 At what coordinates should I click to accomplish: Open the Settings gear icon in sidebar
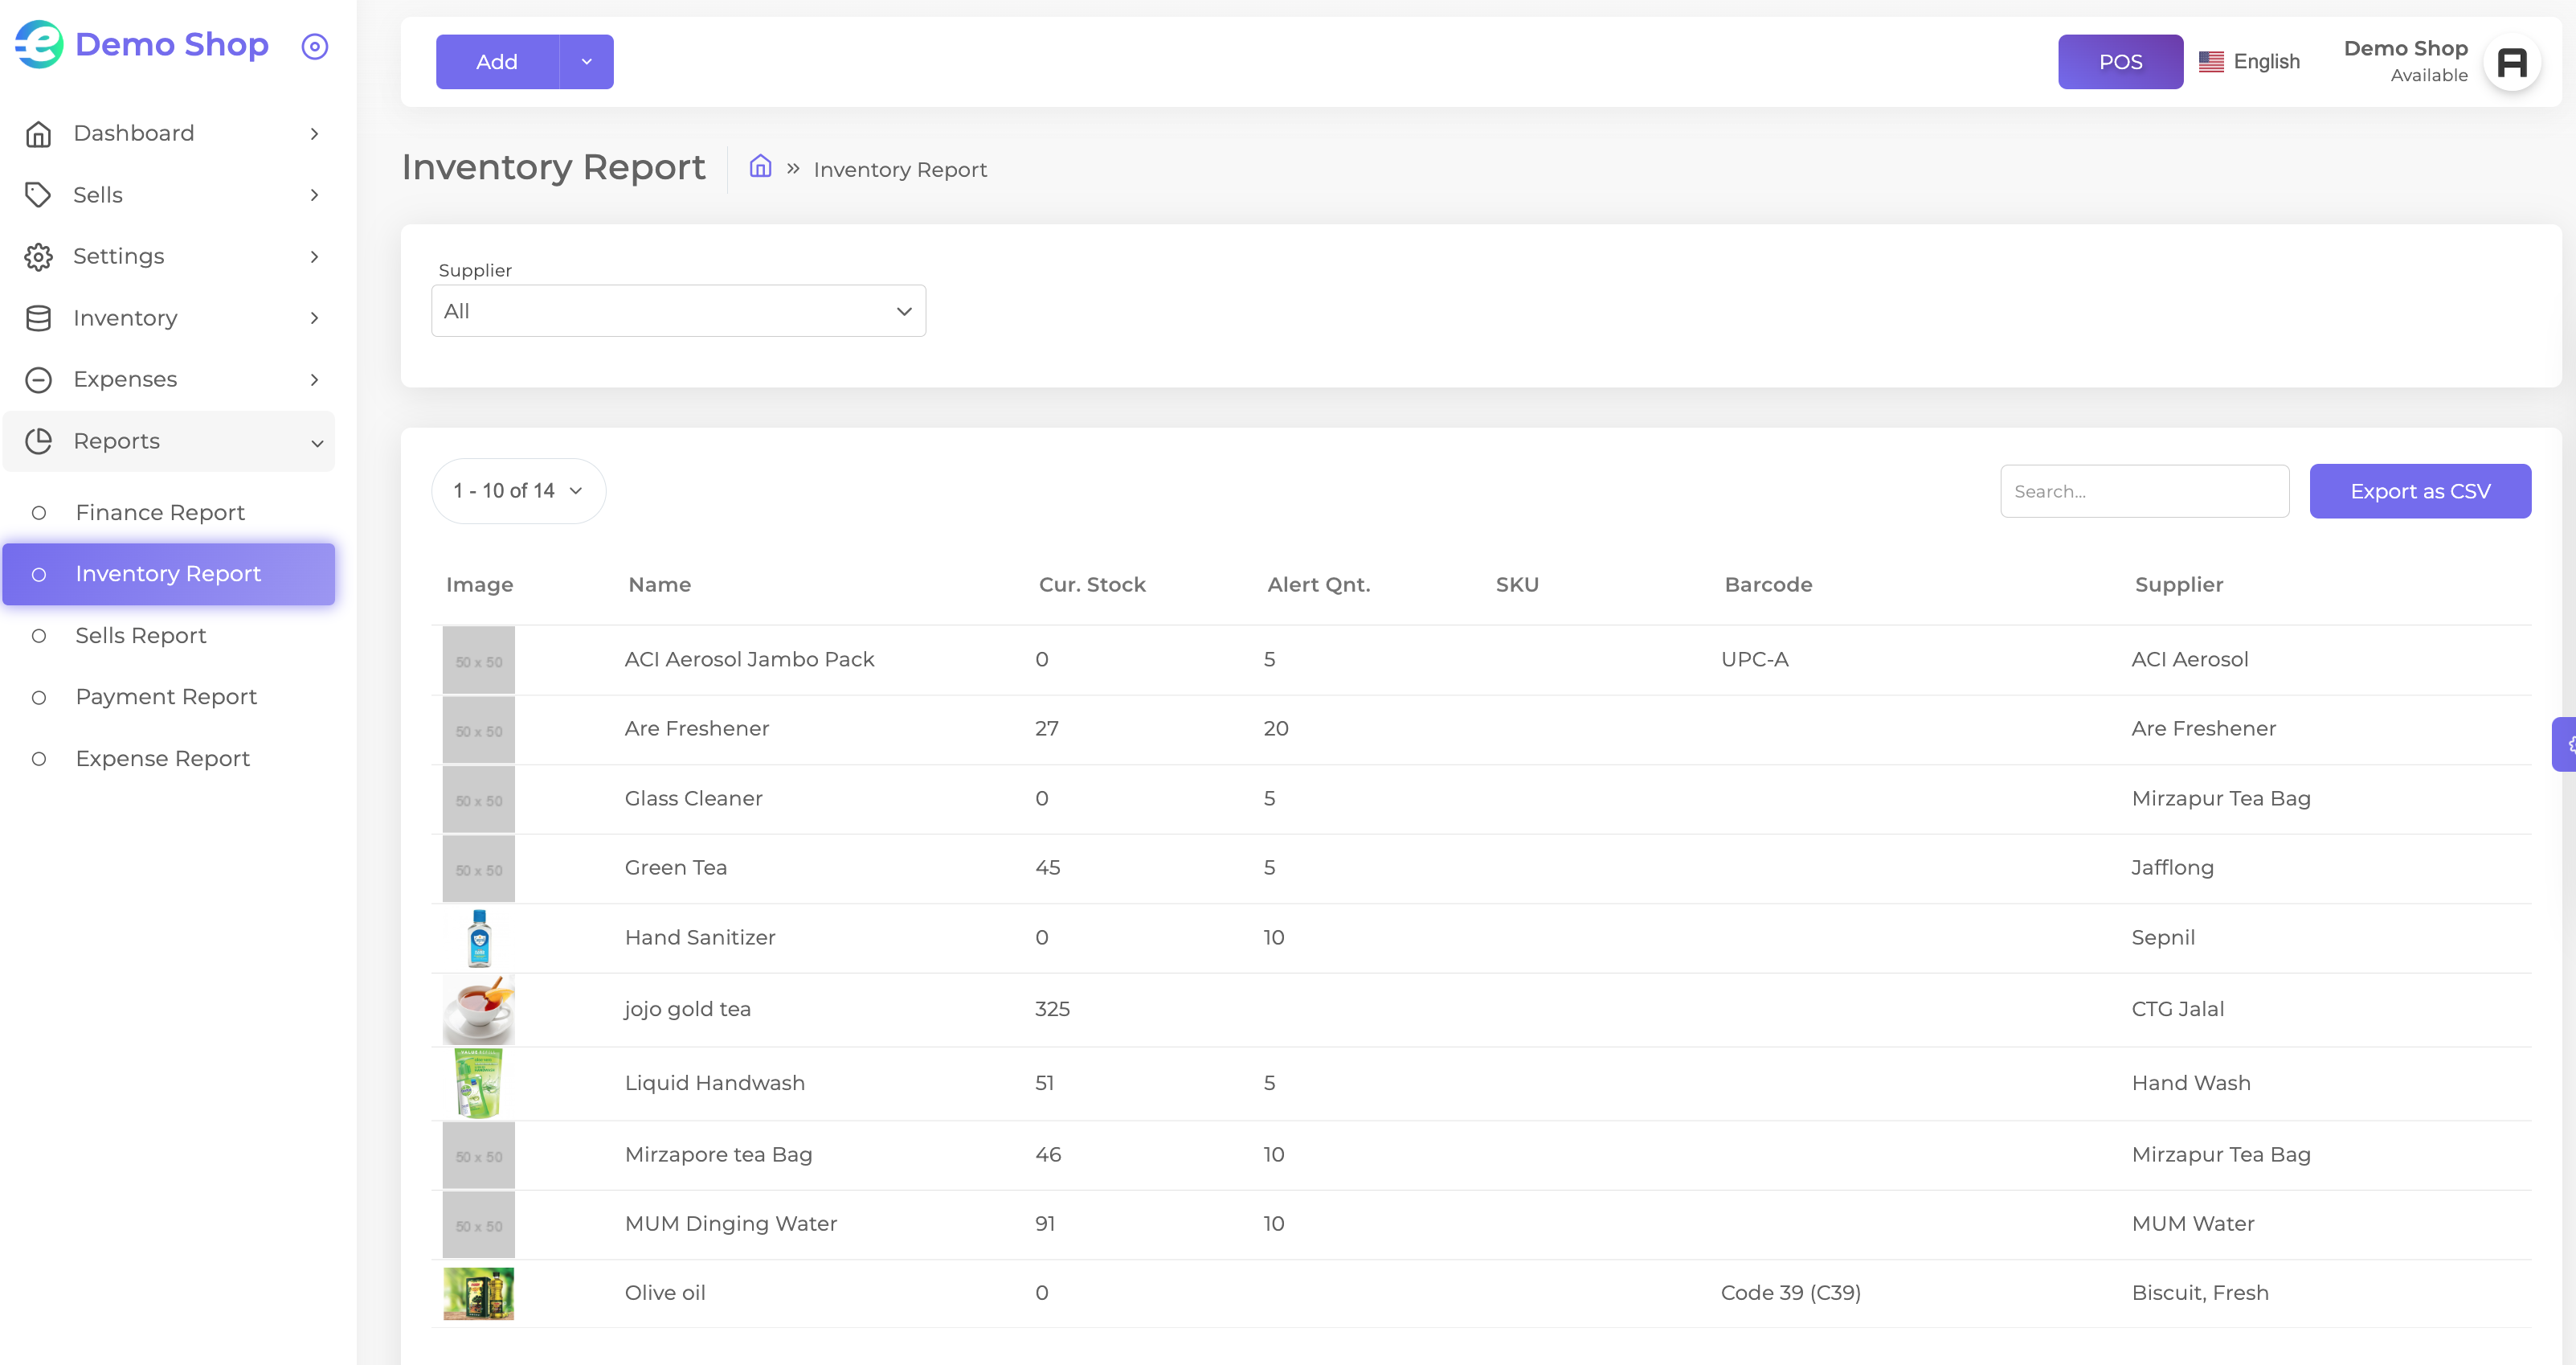pyautogui.click(x=38, y=256)
